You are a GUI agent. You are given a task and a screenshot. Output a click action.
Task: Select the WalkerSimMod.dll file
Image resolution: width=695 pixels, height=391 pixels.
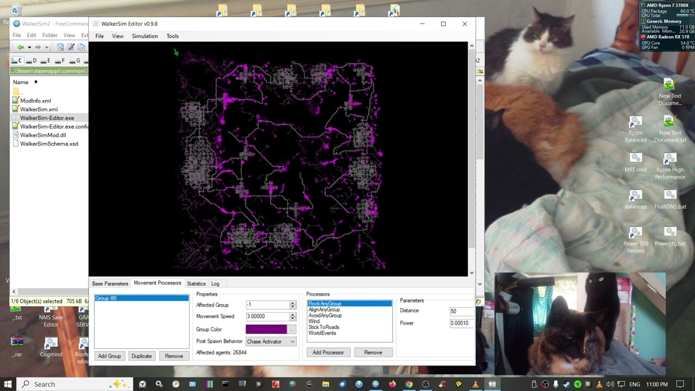(x=43, y=135)
